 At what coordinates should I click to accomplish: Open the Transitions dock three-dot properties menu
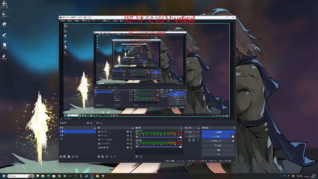tap(198, 140)
